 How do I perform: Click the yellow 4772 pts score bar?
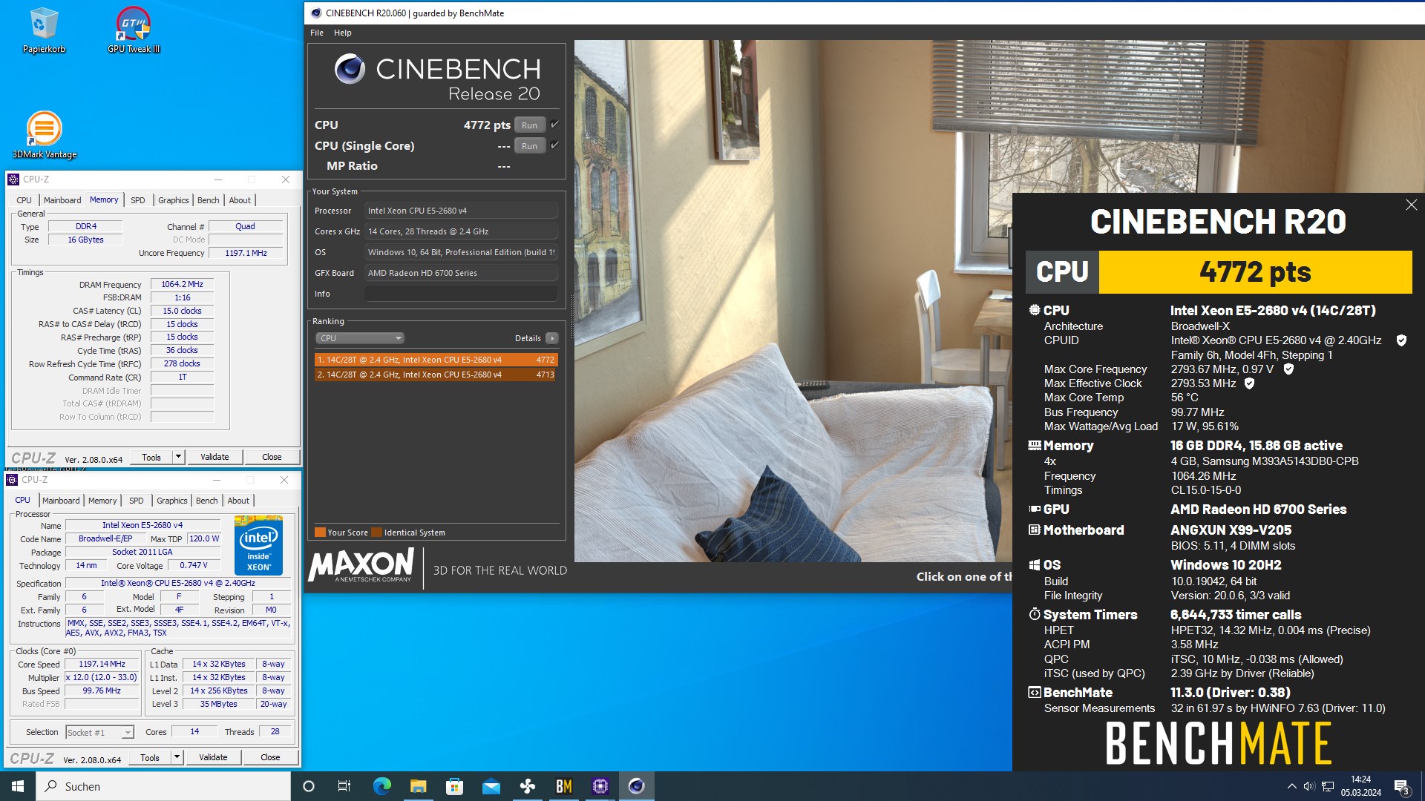pyautogui.click(x=1255, y=272)
